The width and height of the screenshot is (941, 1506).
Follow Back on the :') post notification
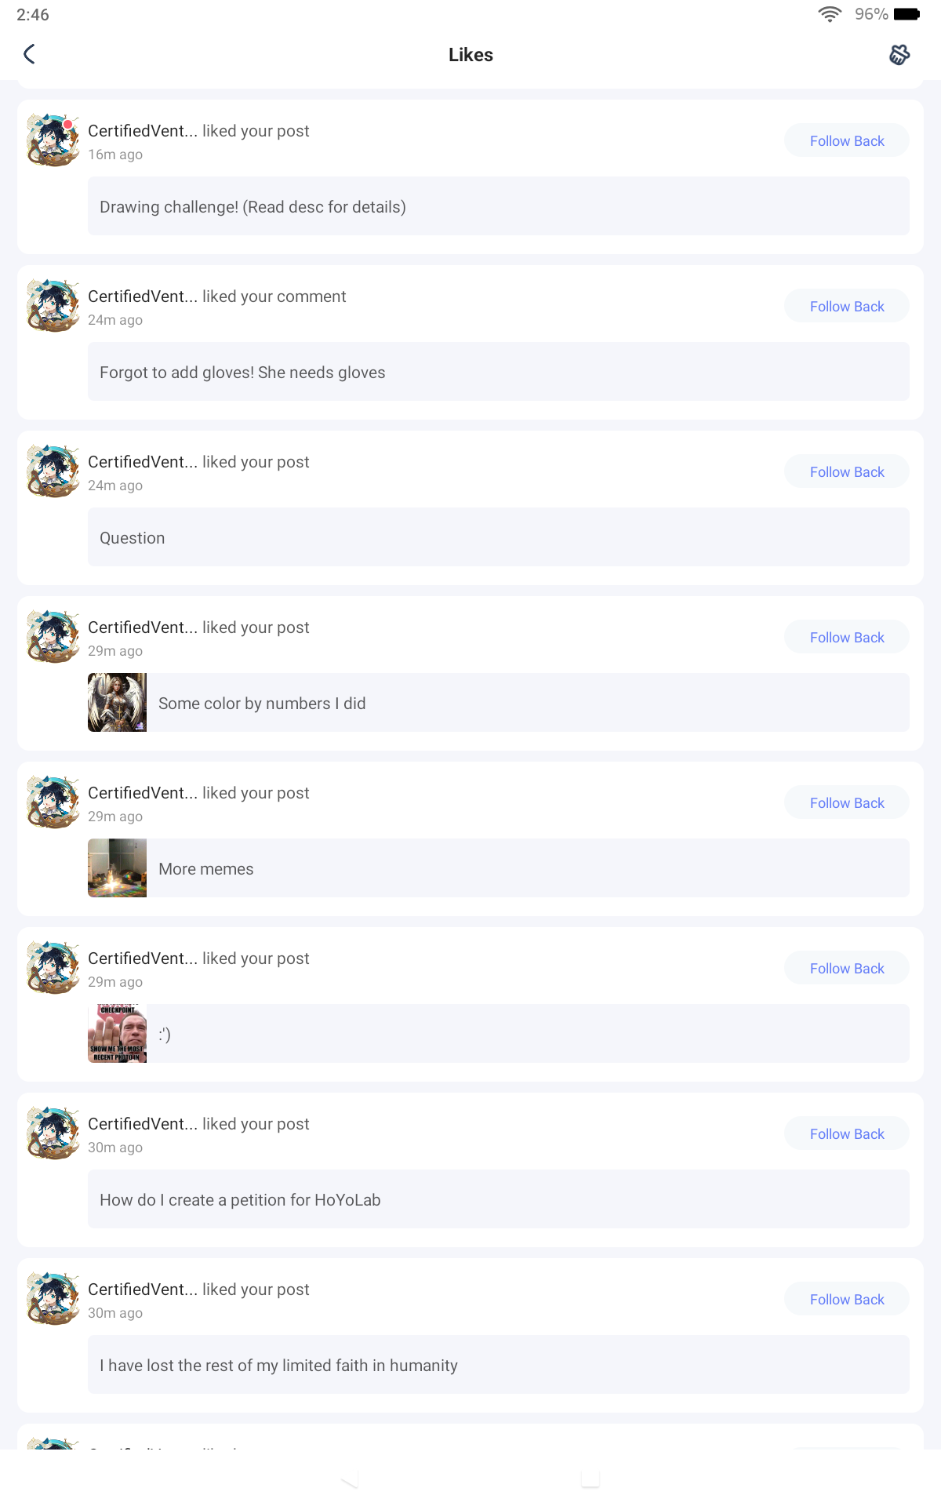click(847, 968)
